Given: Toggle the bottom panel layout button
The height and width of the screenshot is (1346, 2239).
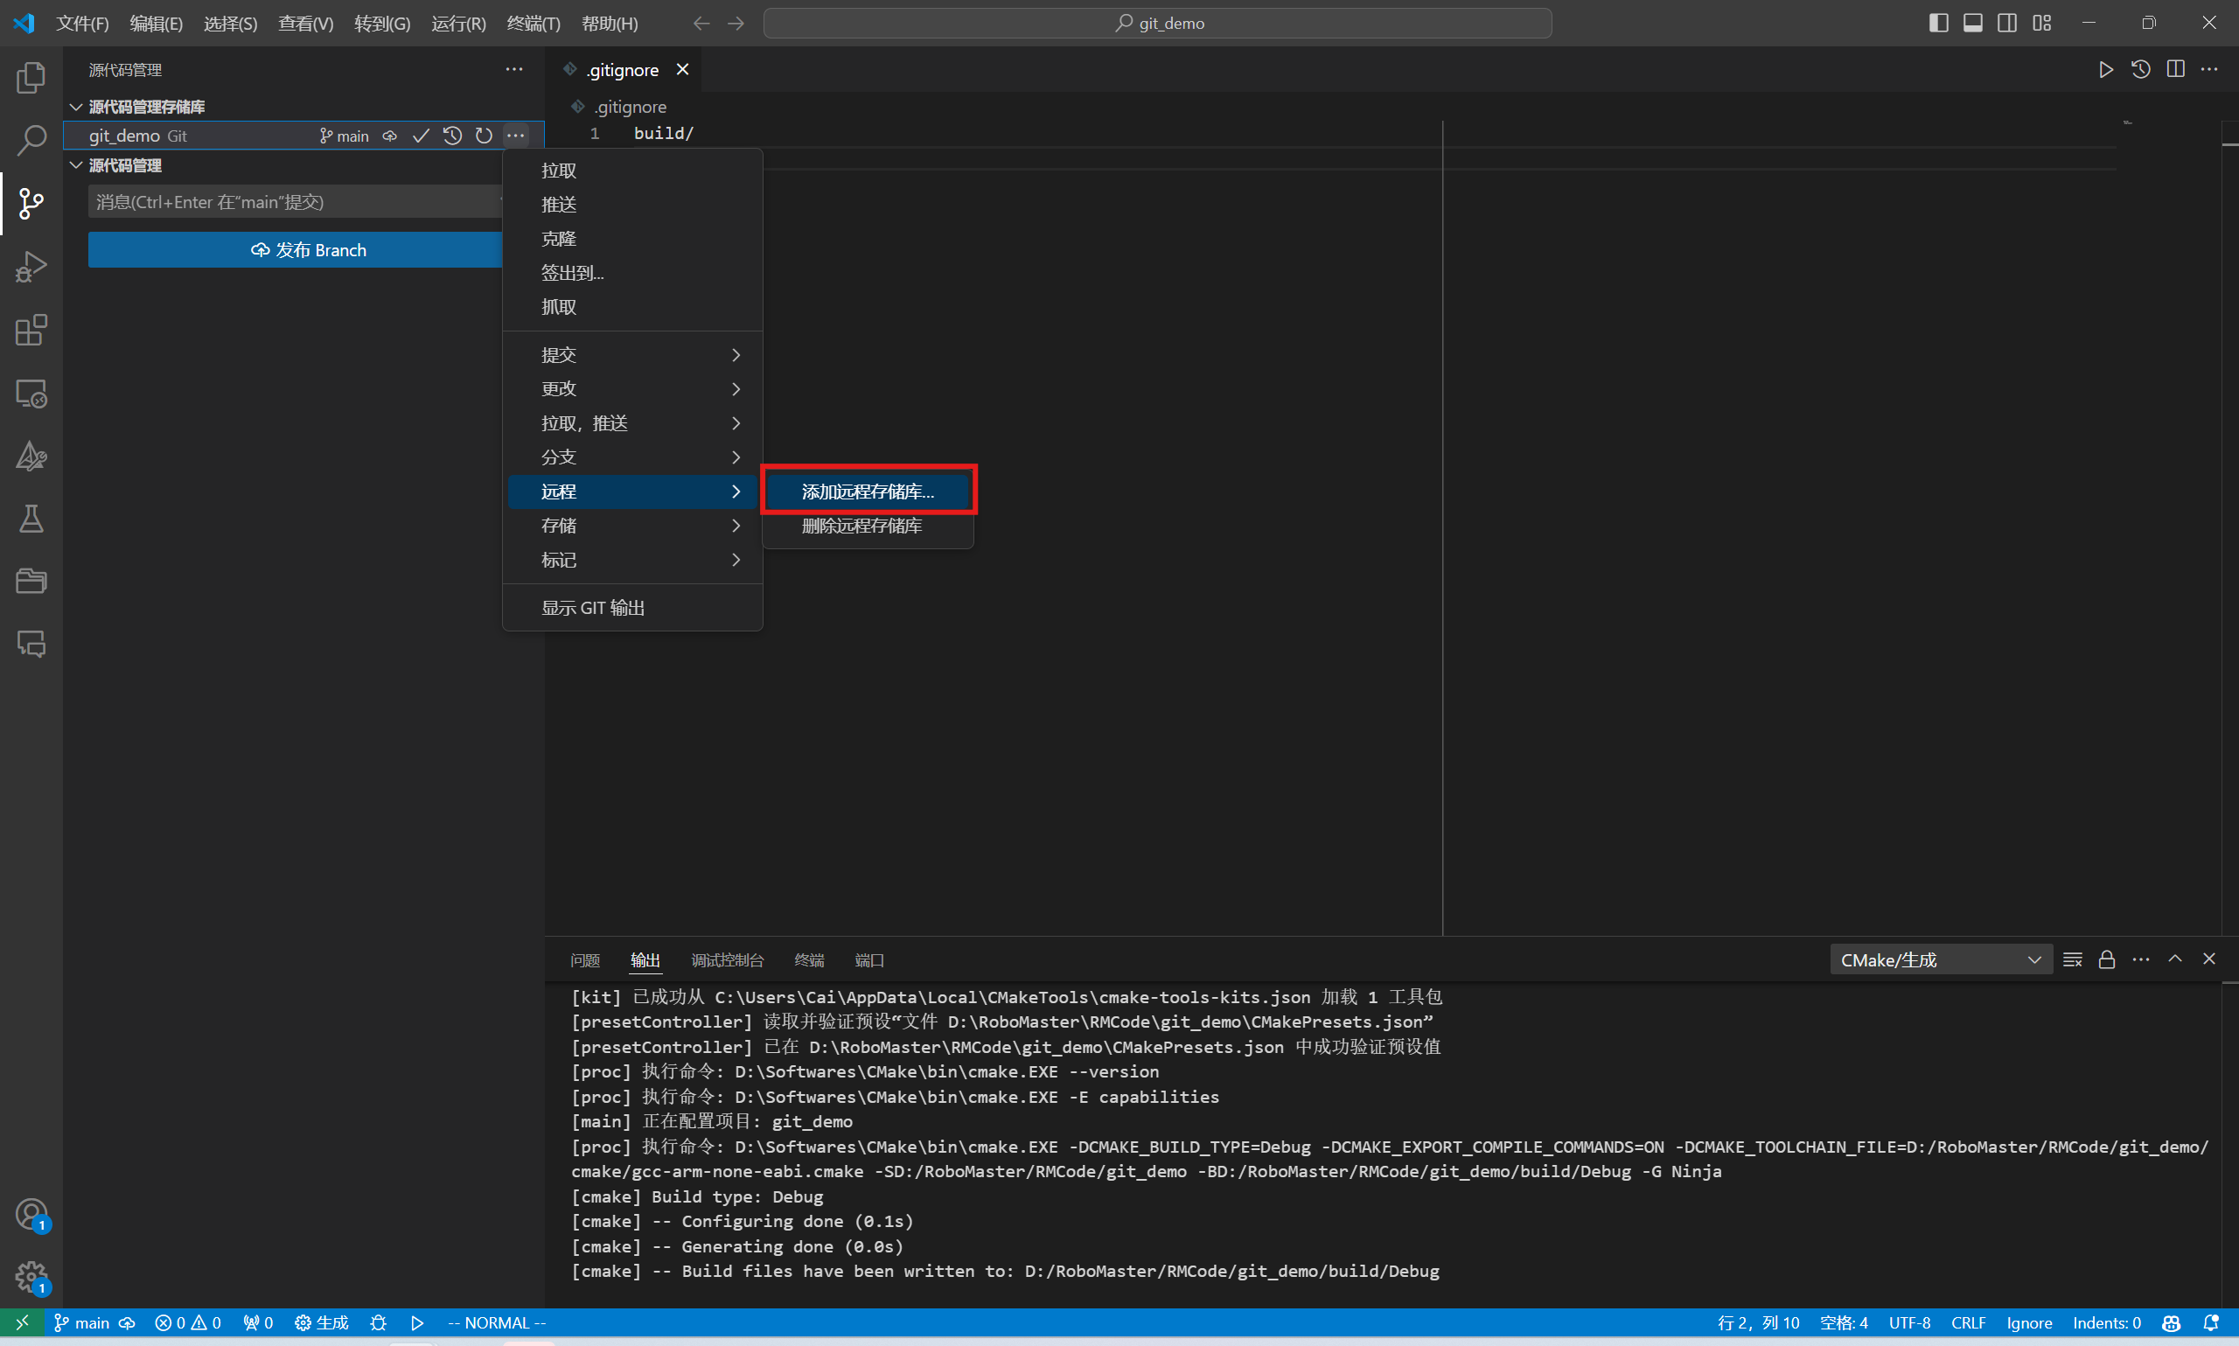Looking at the screenshot, I should (1972, 23).
